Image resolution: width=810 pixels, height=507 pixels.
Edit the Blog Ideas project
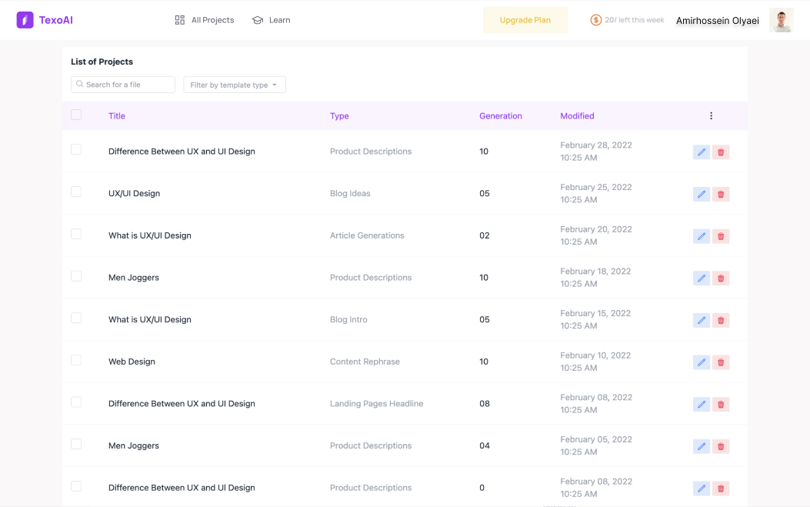[x=701, y=195]
